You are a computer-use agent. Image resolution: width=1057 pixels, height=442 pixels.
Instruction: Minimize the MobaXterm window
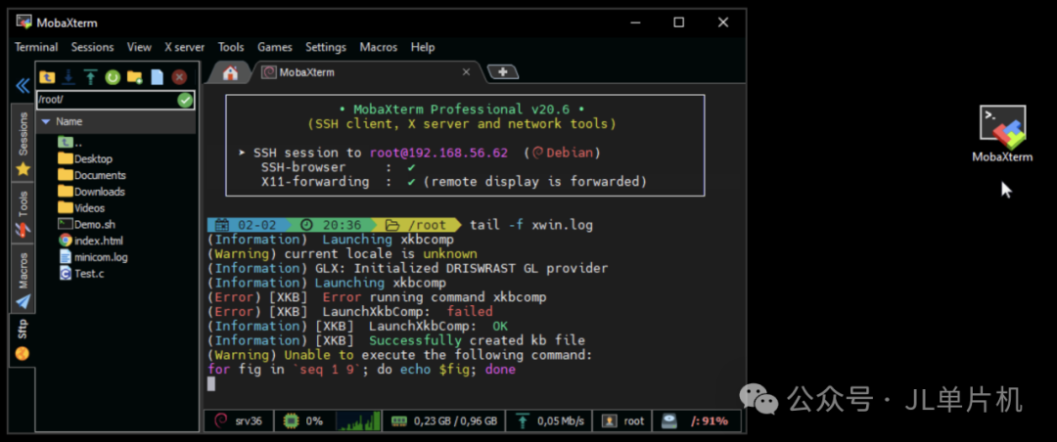point(635,22)
